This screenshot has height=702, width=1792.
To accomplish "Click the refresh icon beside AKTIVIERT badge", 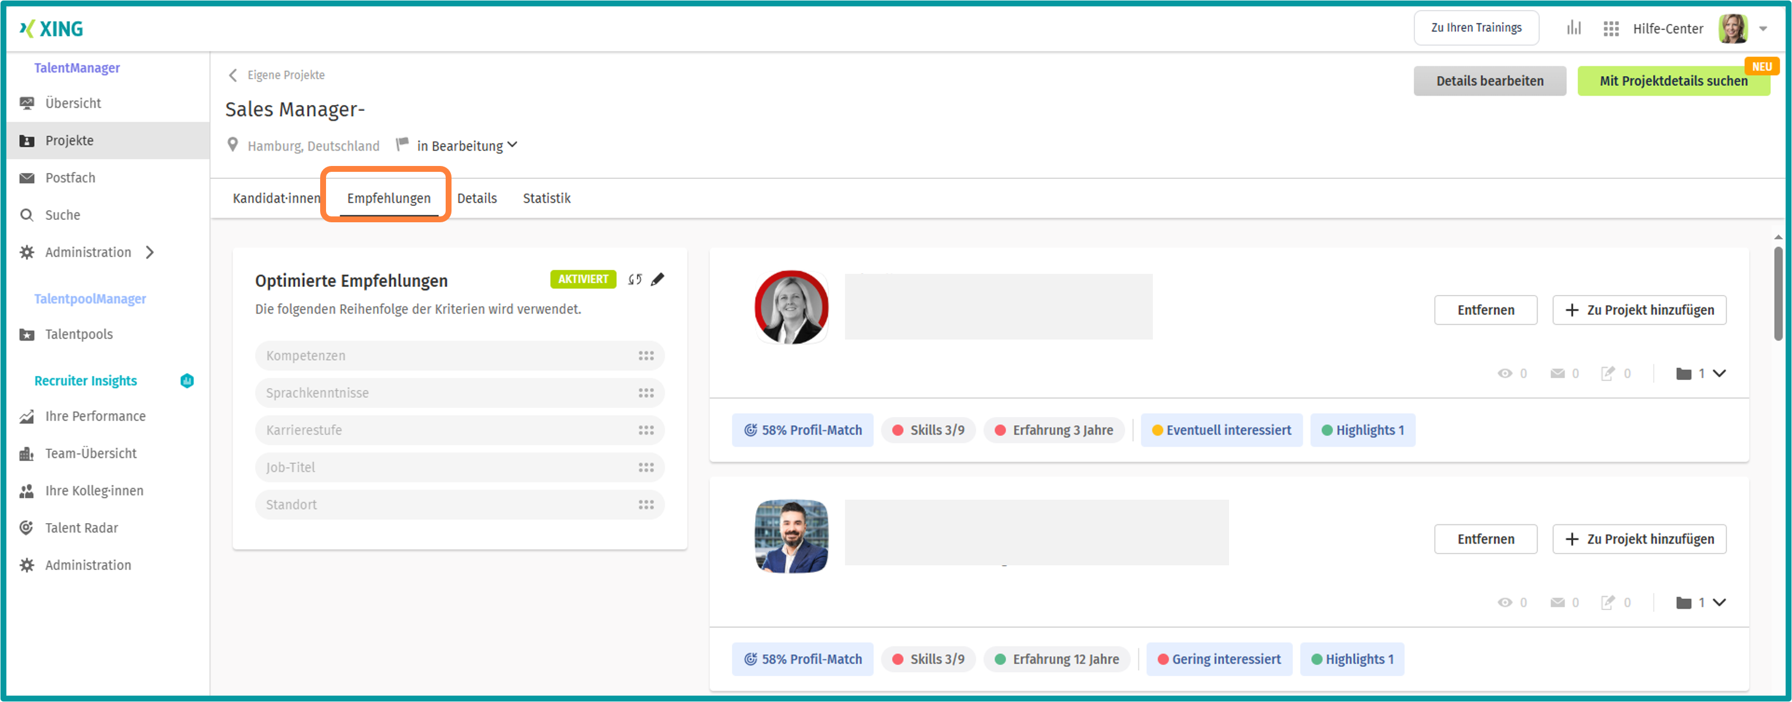I will click(634, 279).
